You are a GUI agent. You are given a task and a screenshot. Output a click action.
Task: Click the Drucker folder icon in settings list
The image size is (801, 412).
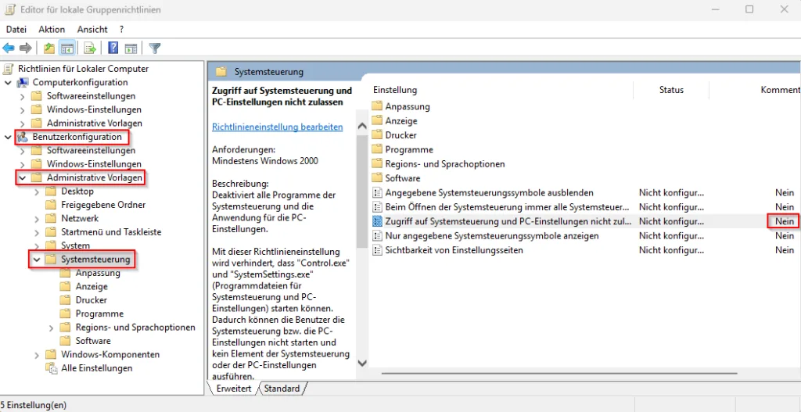point(378,135)
